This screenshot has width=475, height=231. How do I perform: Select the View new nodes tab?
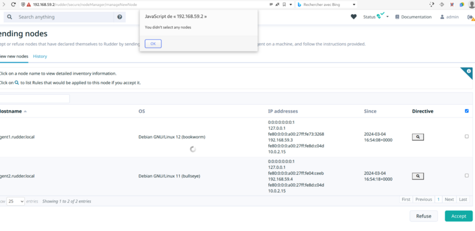click(x=14, y=56)
